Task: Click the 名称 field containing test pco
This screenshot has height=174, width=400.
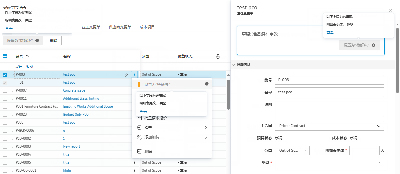Action: click(x=329, y=92)
